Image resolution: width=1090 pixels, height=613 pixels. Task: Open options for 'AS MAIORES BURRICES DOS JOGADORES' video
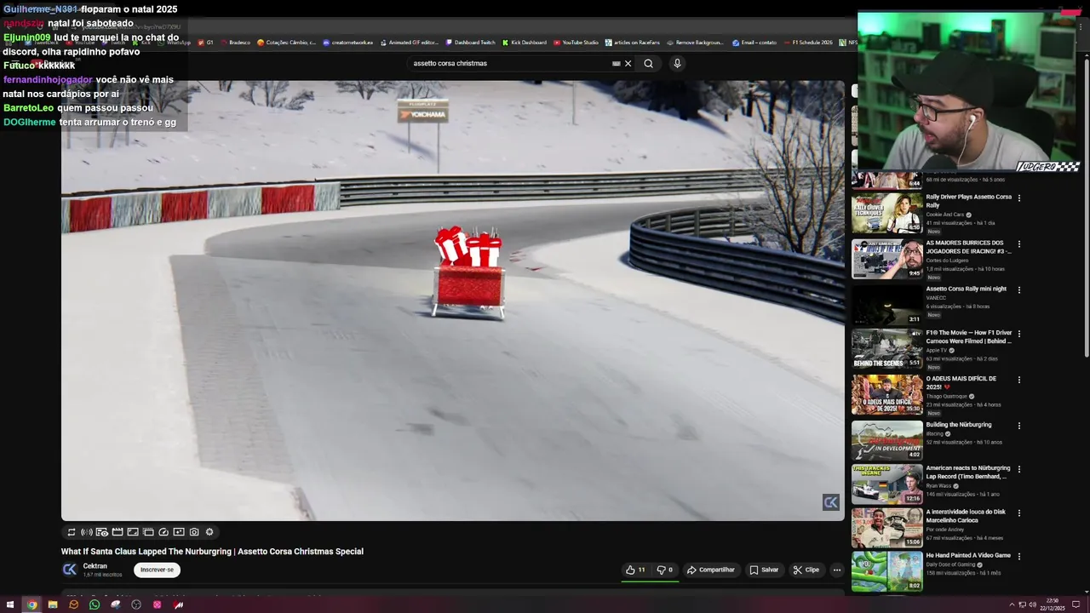[x=1019, y=244]
